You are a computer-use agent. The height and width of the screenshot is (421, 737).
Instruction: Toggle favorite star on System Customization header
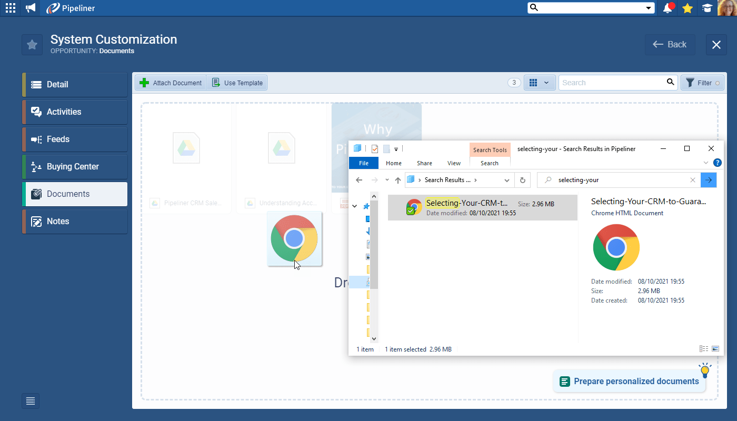click(32, 44)
